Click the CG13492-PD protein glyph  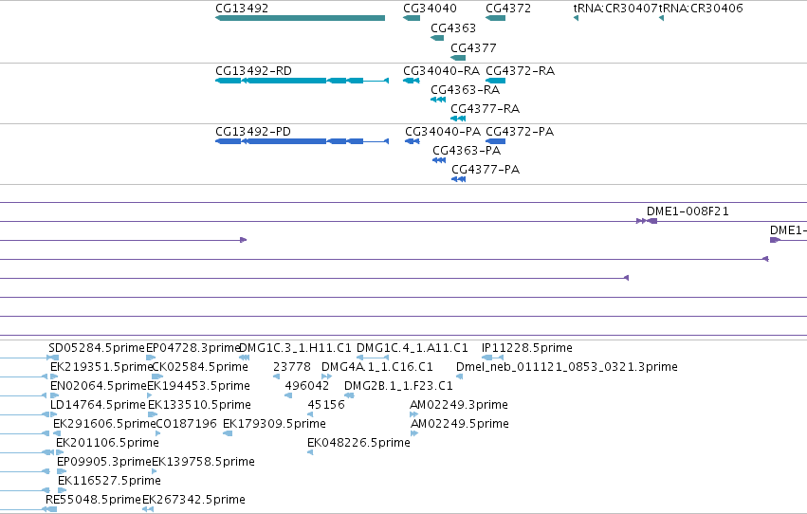pyautogui.click(x=302, y=141)
